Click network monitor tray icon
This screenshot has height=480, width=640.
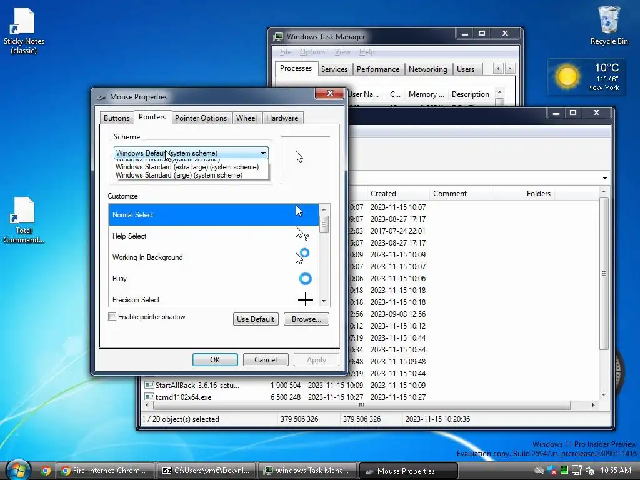[x=576, y=471]
